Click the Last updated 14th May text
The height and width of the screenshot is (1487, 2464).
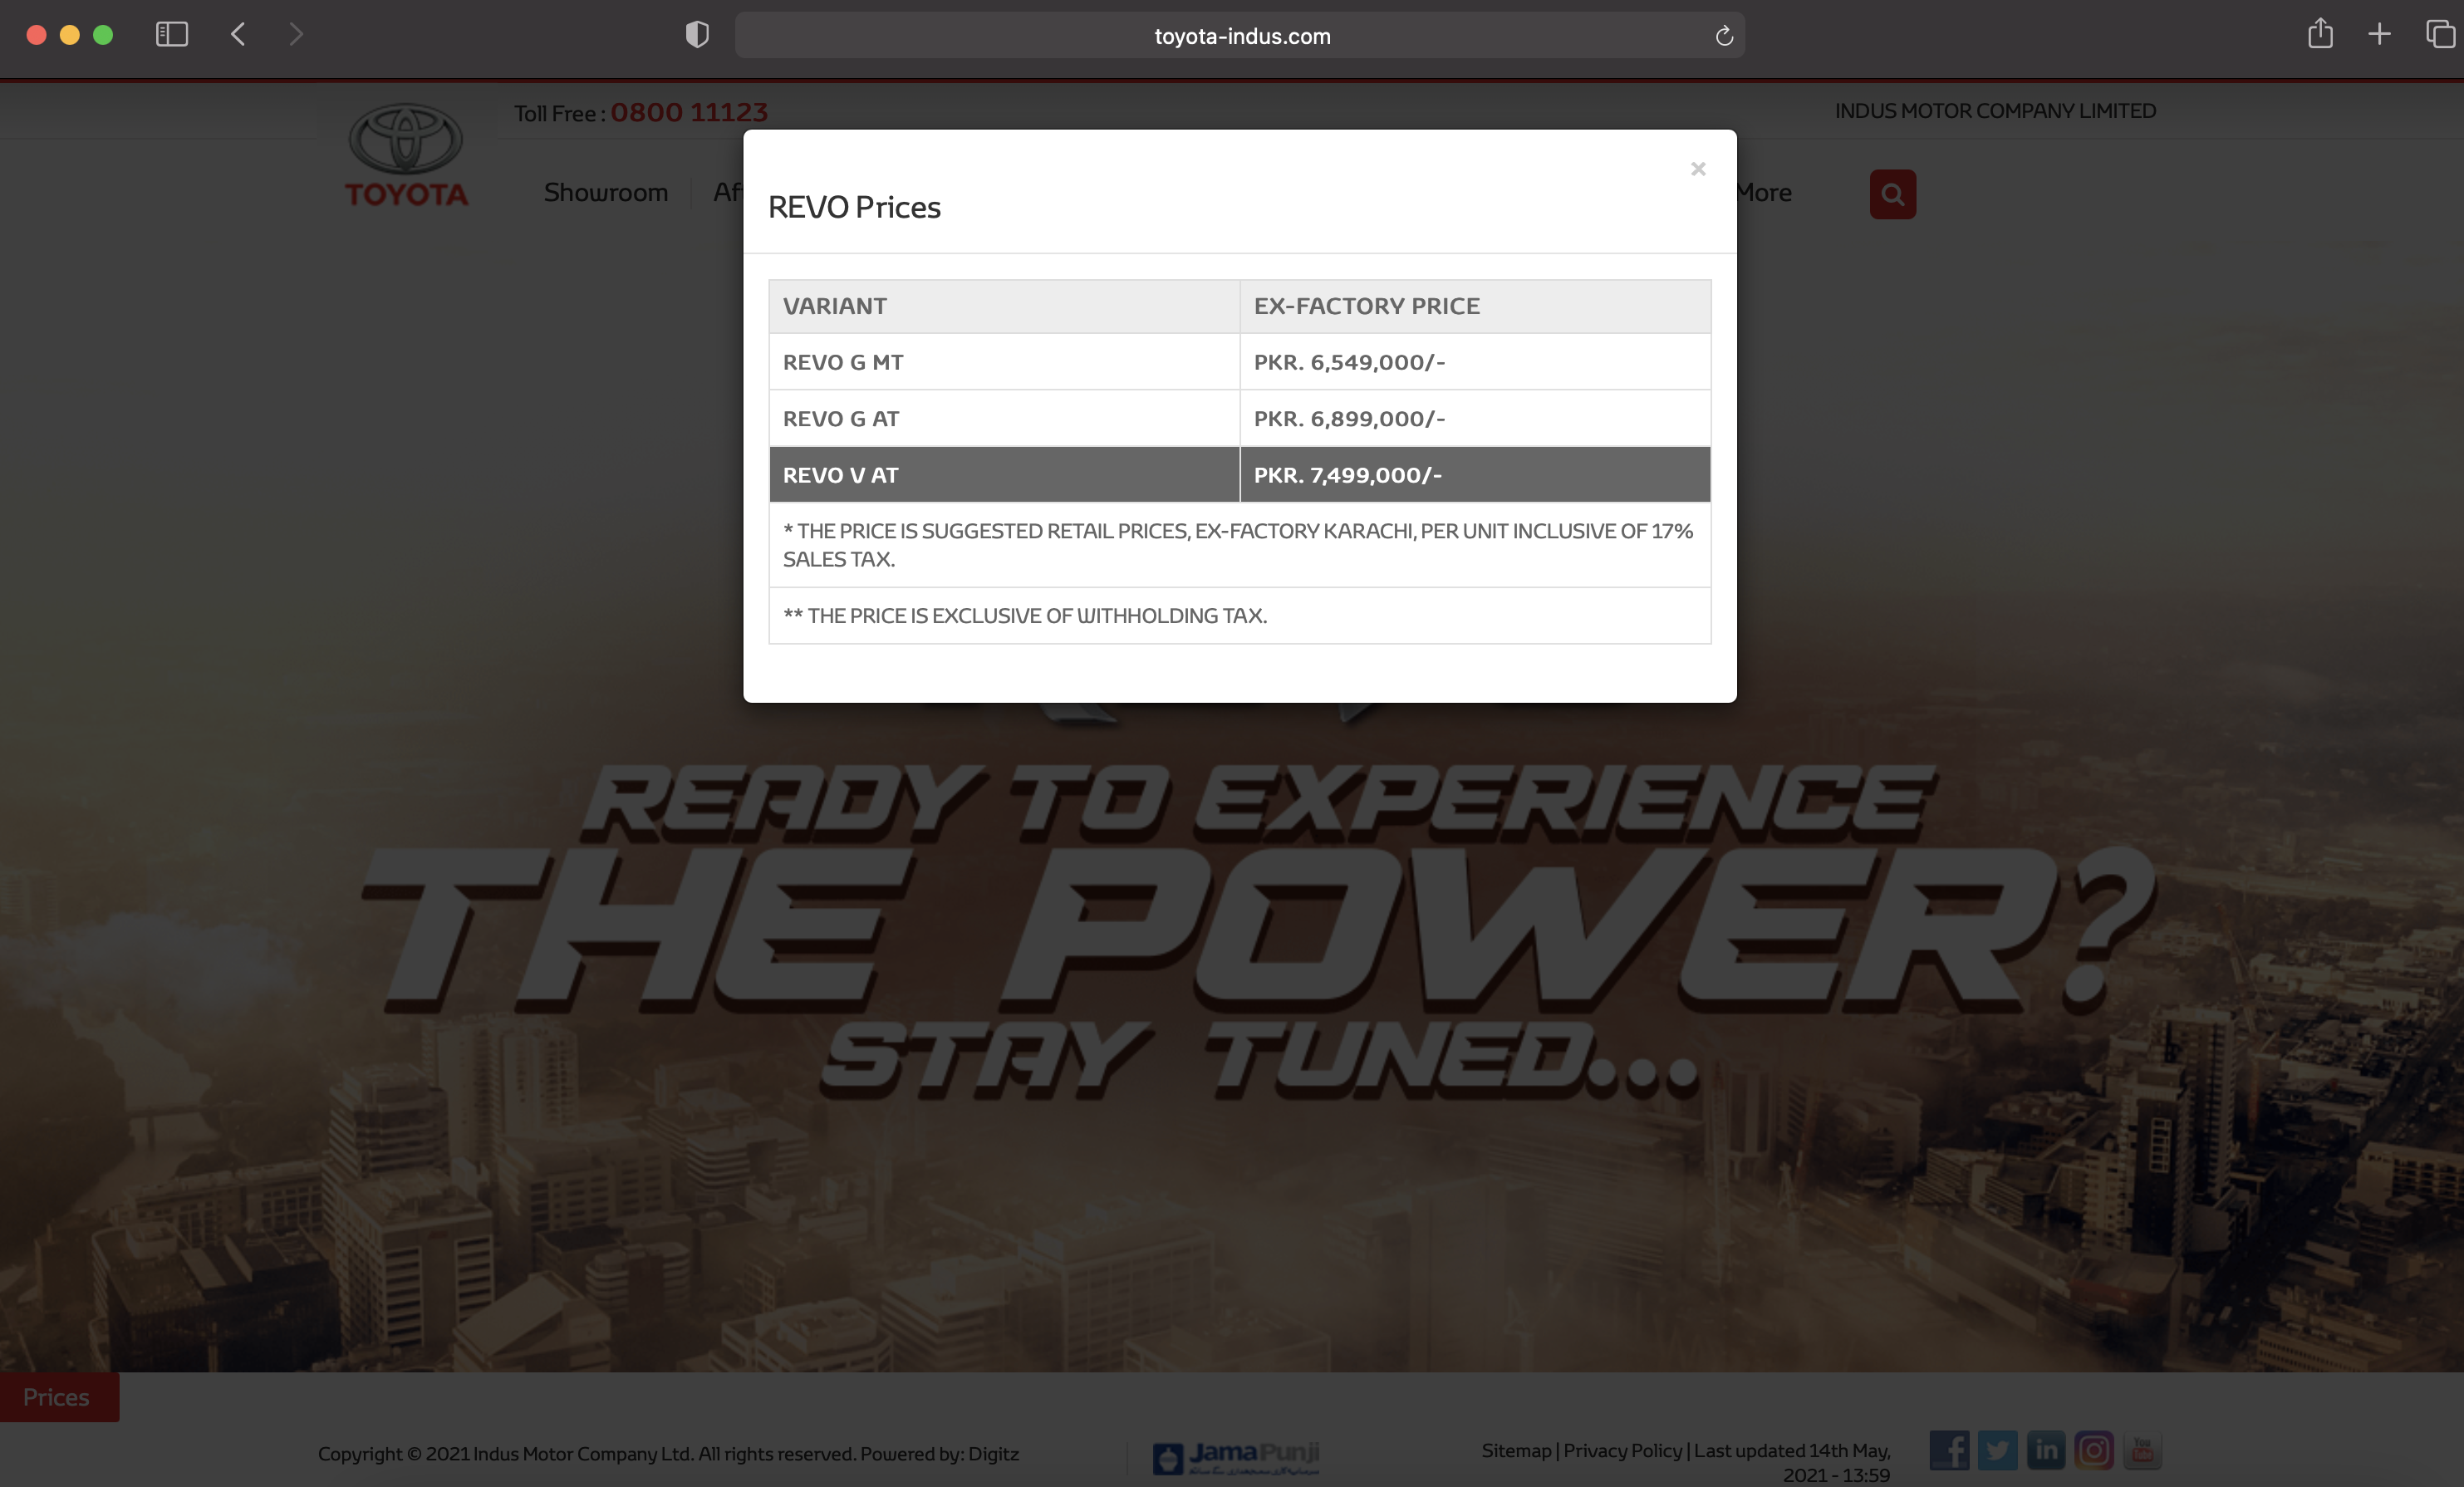(x=1792, y=1462)
